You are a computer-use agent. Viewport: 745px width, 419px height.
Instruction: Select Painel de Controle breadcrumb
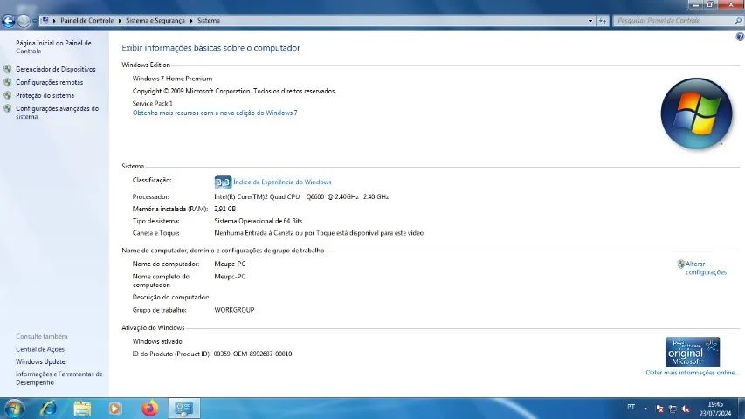pyautogui.click(x=87, y=20)
